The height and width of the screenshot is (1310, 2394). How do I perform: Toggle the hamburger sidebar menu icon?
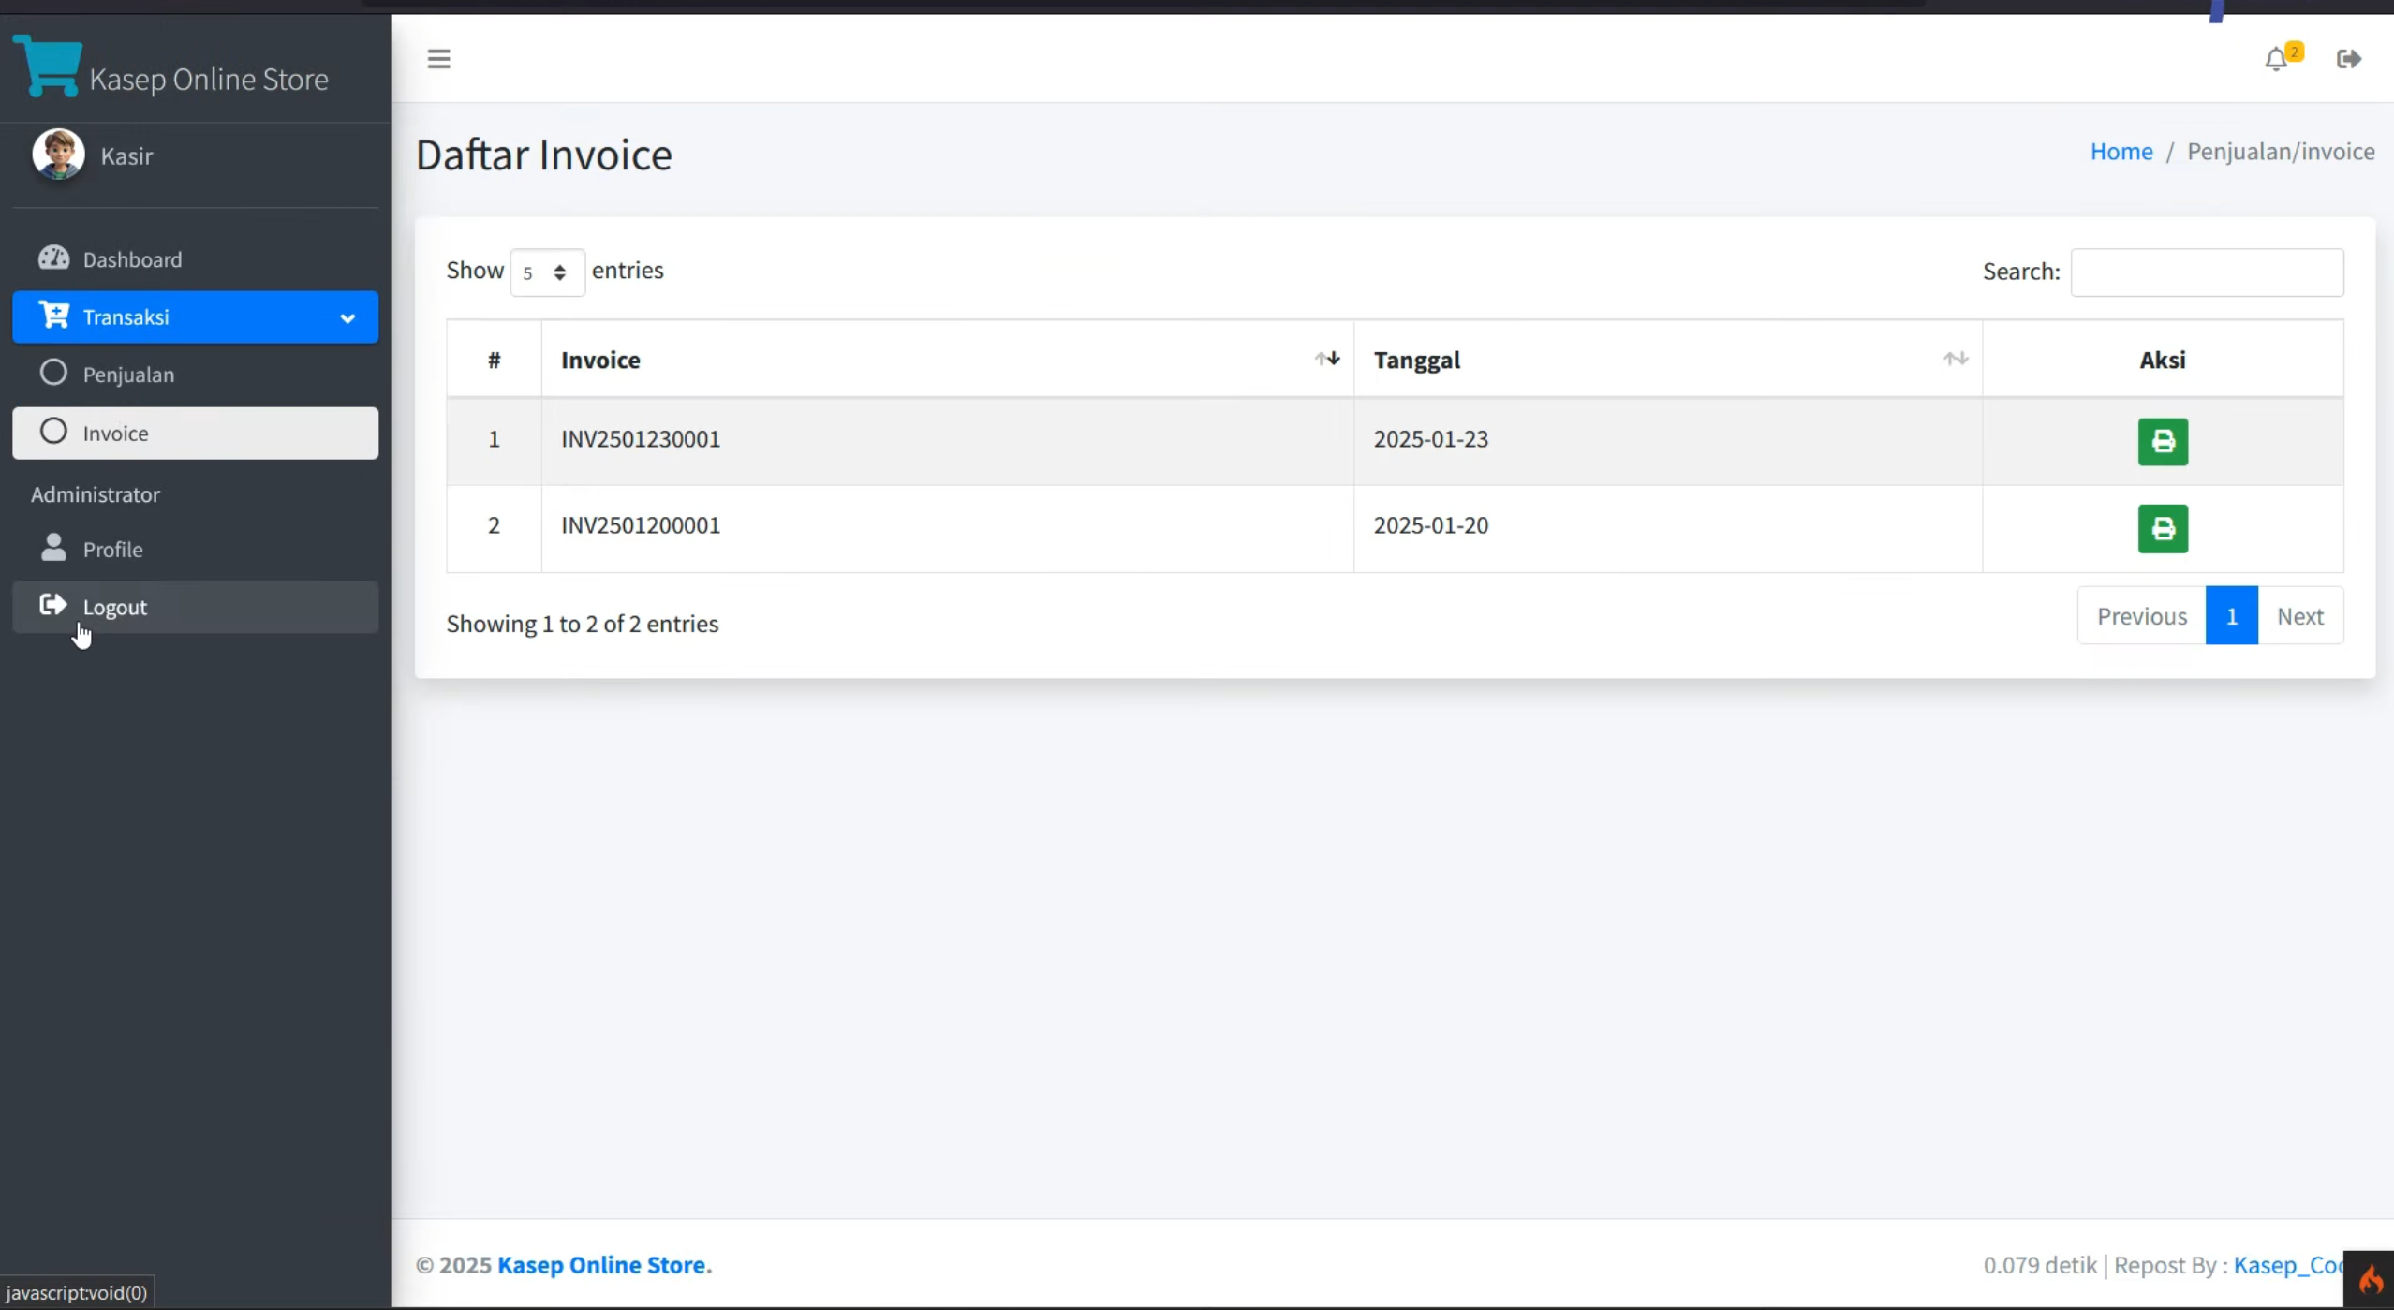(x=438, y=59)
